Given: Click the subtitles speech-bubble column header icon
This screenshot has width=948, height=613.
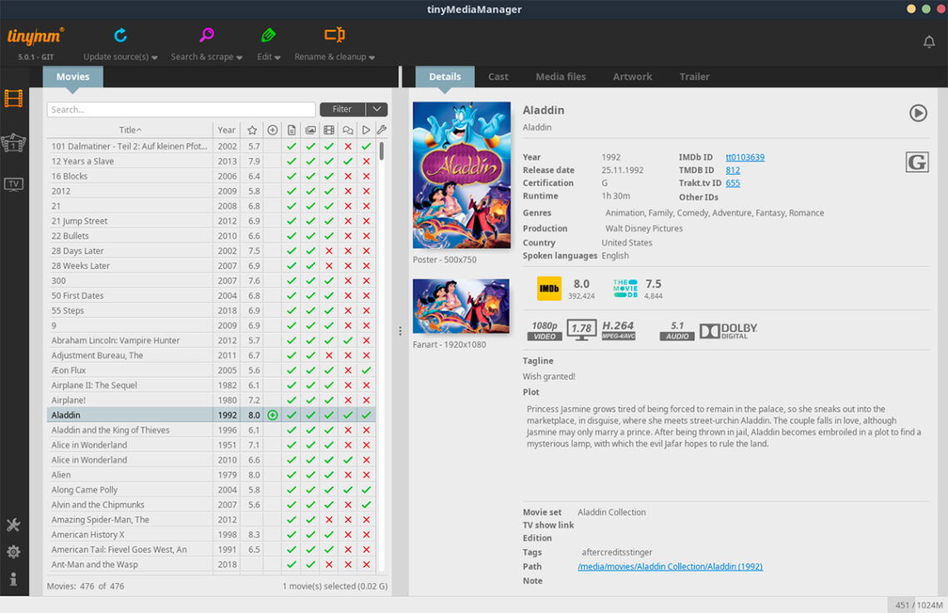Looking at the screenshot, I should 349,129.
